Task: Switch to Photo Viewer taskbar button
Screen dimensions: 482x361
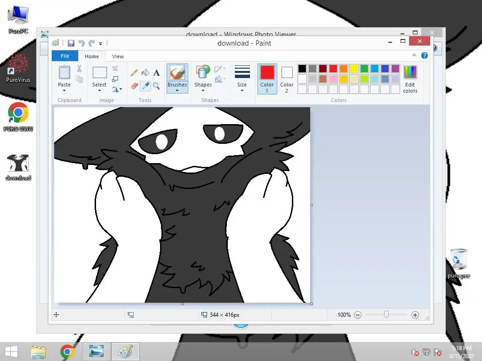Action: coord(96,352)
